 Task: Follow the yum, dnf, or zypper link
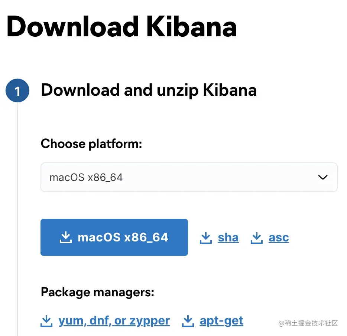click(x=114, y=320)
